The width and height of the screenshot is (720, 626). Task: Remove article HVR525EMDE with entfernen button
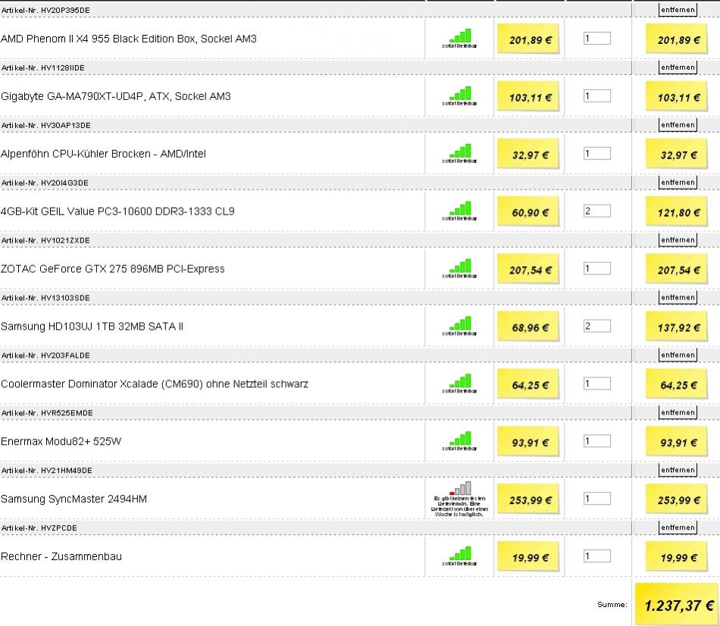tap(678, 412)
